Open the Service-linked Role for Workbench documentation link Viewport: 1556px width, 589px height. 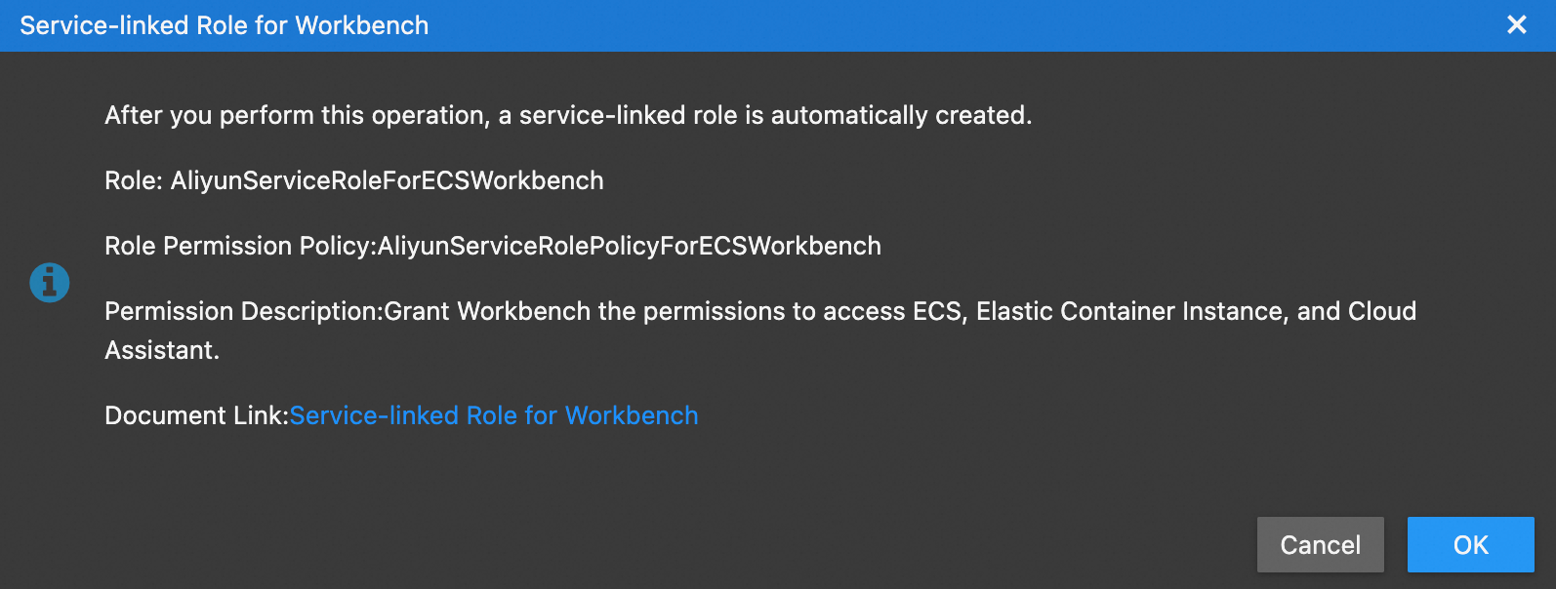click(494, 415)
